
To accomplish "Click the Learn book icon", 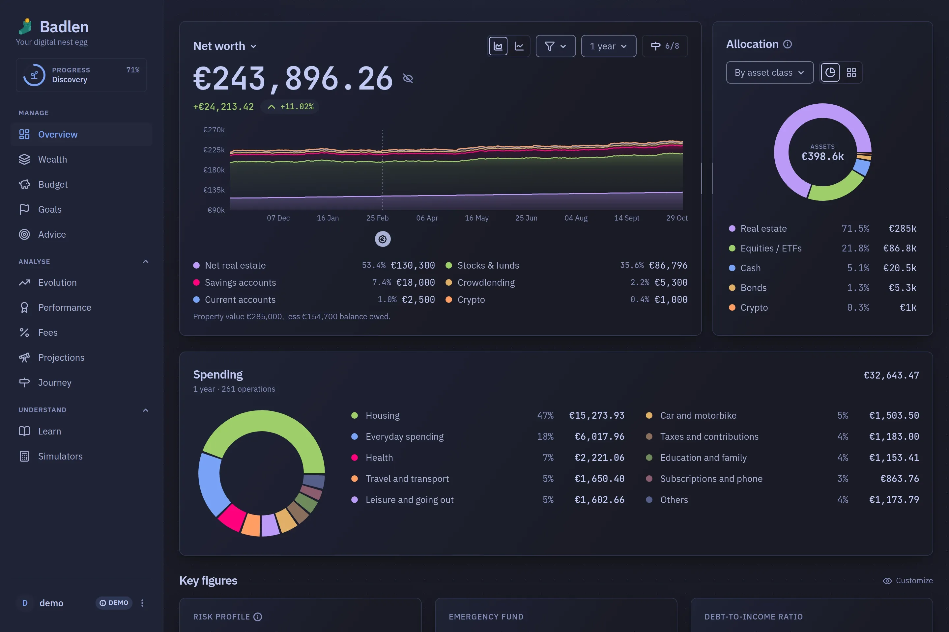I will [x=24, y=431].
